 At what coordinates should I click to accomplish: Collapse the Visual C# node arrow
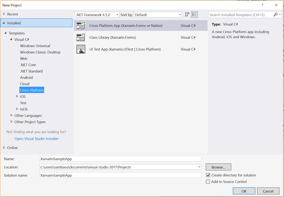pyautogui.click(x=11, y=39)
